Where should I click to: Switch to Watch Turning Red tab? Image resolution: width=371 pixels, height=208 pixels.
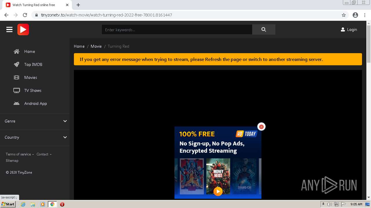coord(37,5)
